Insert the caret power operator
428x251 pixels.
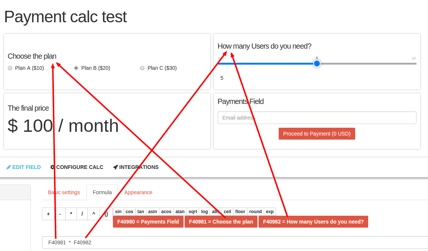(94, 214)
